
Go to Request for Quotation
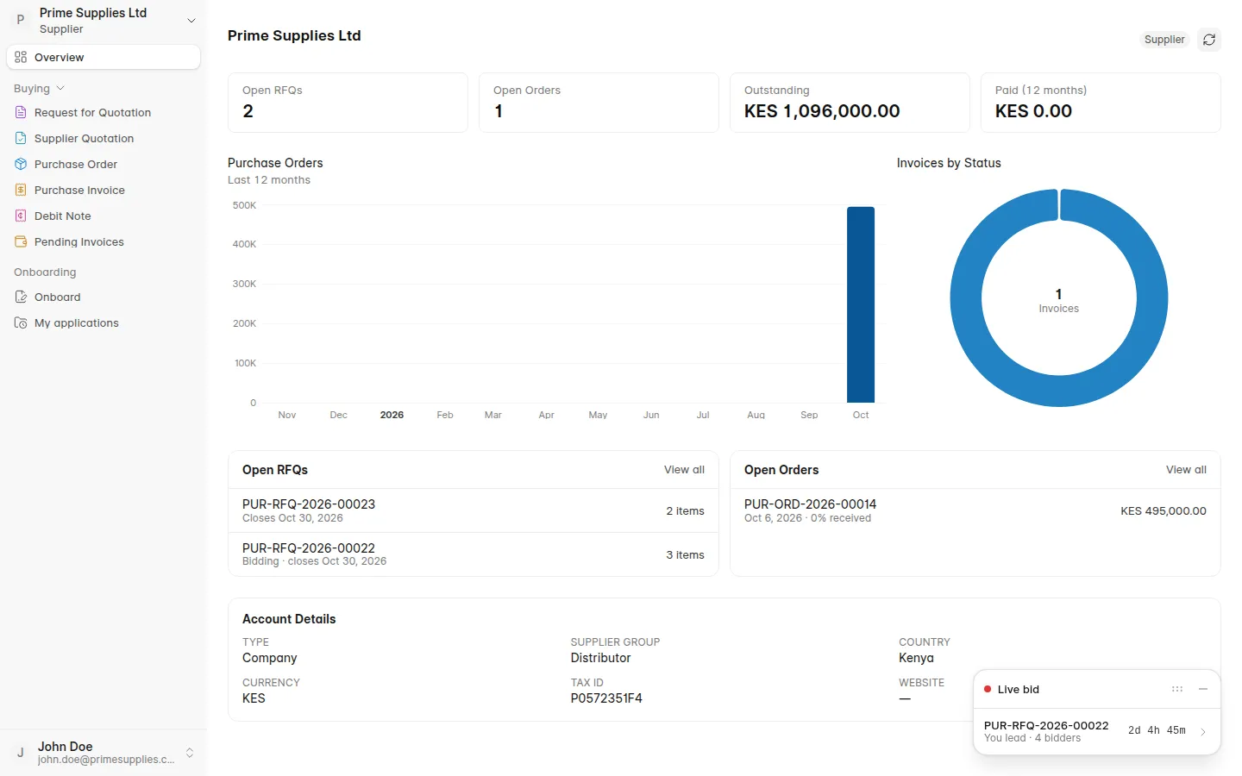click(x=103, y=112)
